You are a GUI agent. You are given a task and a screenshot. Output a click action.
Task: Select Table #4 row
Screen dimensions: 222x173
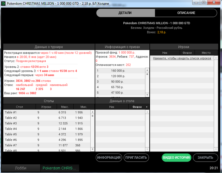pyautogui.click(x=47, y=129)
